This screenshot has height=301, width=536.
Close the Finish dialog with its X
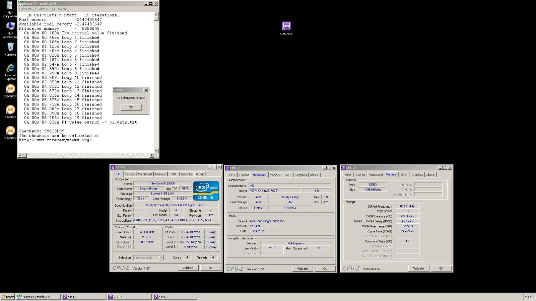click(145, 90)
